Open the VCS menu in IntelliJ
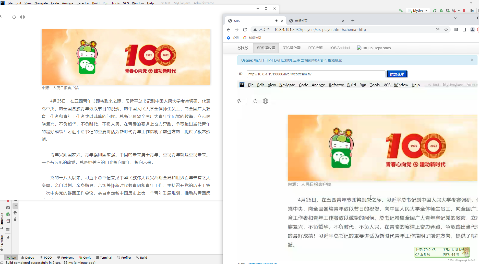 (126, 3)
